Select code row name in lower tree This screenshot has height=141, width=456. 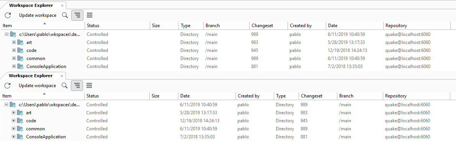[31, 121]
